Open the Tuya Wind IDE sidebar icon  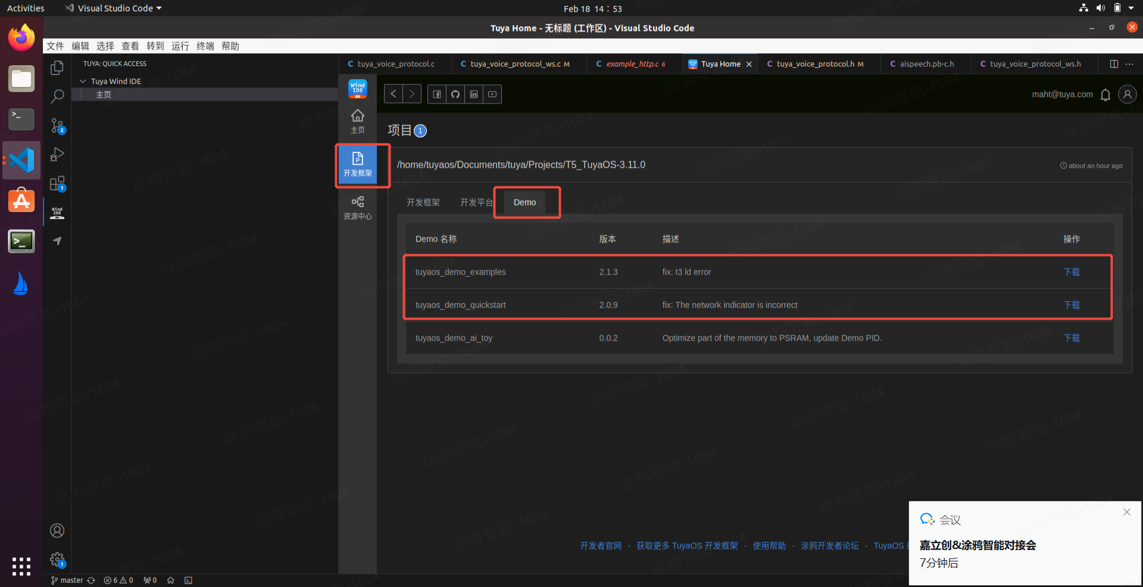click(57, 212)
